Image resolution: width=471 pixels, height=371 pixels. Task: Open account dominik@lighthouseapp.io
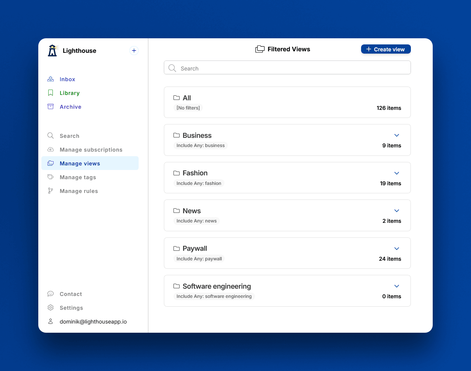coord(93,322)
